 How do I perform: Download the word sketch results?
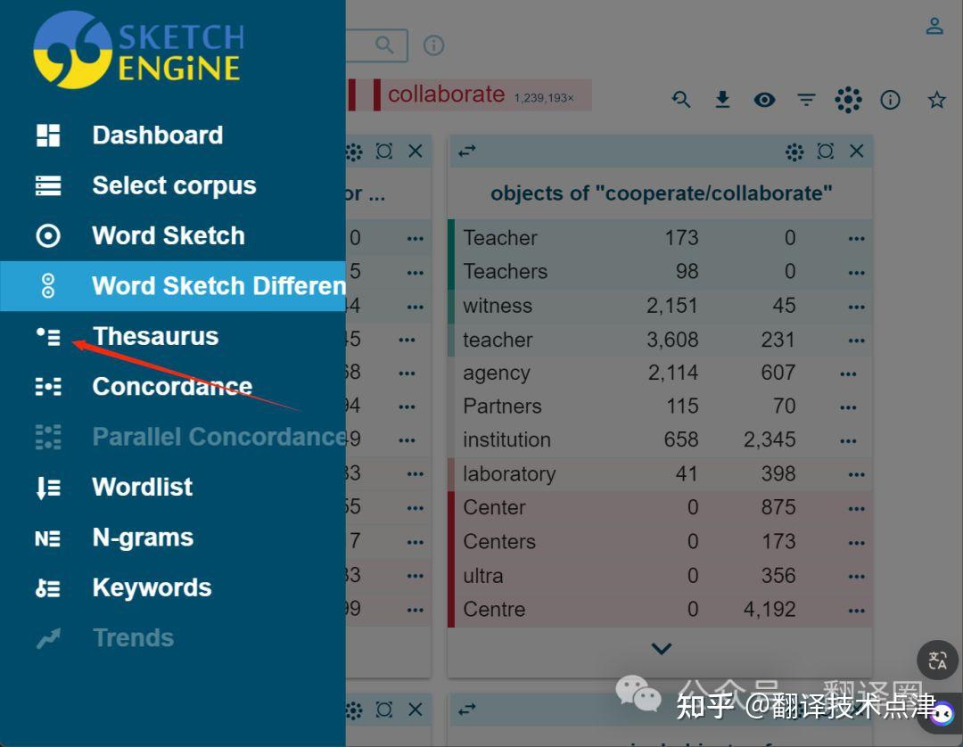point(722,100)
